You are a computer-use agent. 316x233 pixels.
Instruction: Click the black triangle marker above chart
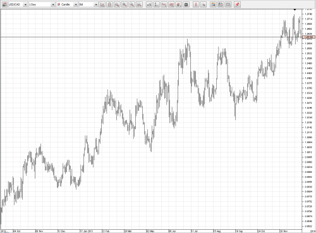pos(295,9)
